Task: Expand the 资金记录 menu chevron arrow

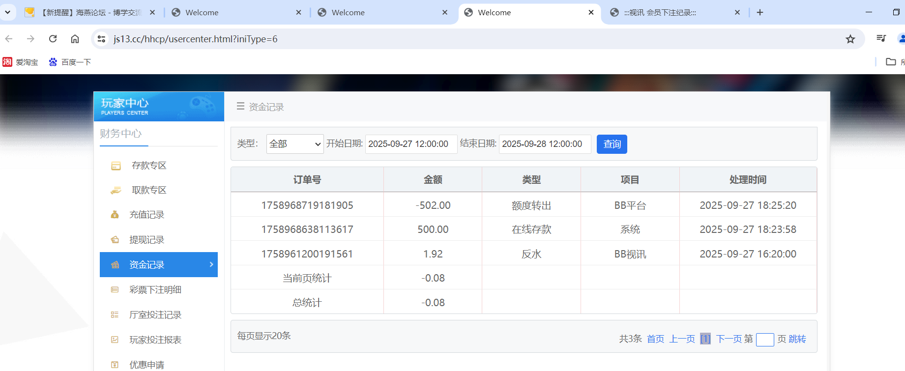Action: (211, 264)
